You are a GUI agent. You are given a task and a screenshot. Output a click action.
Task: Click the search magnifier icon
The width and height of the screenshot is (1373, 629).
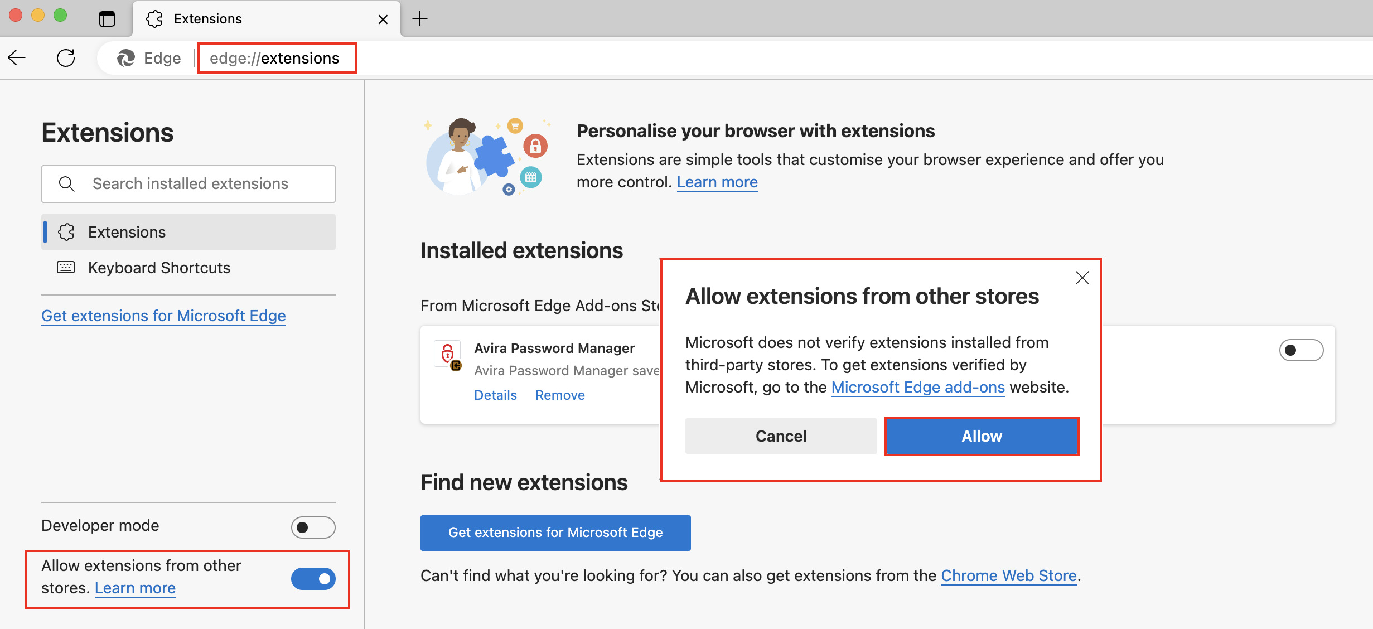(67, 183)
